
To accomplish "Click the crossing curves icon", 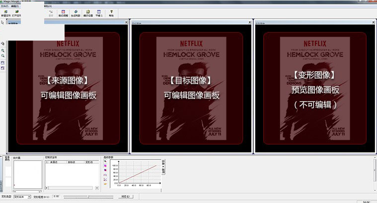I will point(105,175).
